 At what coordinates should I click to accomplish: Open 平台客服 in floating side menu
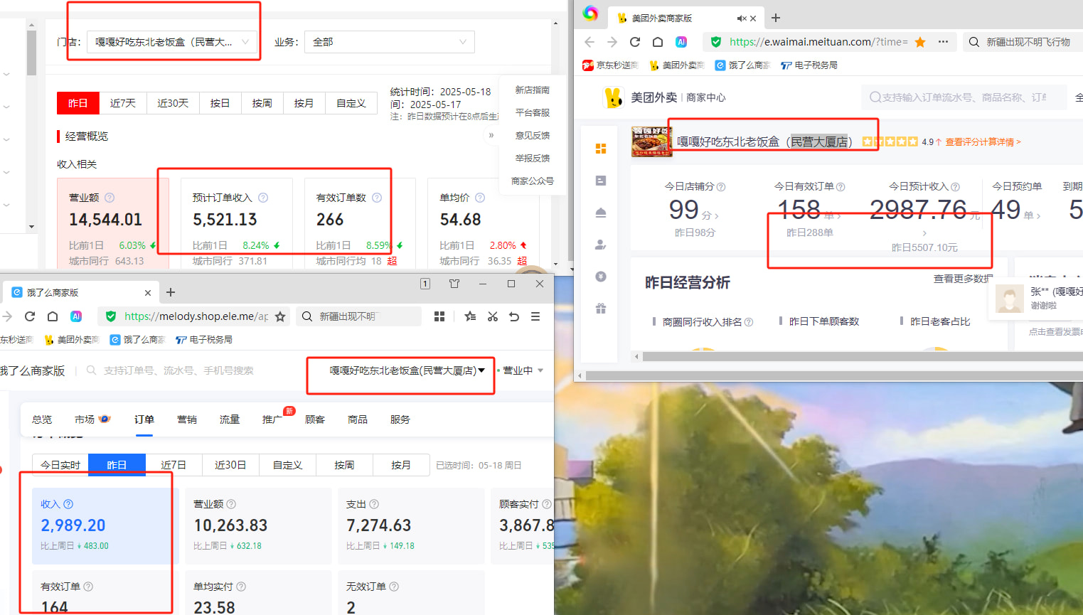(x=533, y=112)
